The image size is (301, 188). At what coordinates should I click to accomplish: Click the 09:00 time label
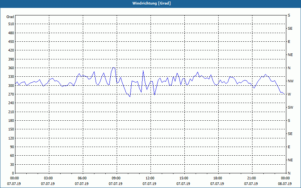coord(116,178)
